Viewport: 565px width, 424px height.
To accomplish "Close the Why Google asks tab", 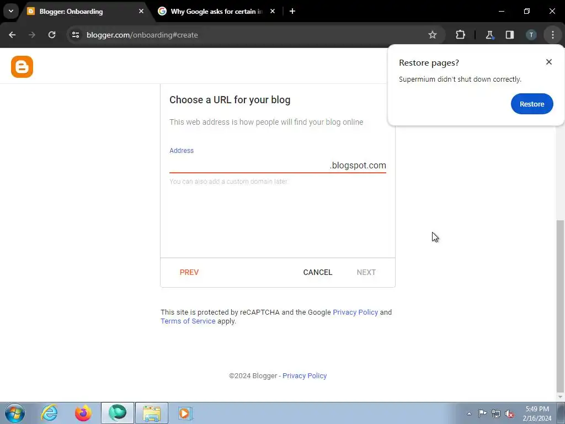I will pyautogui.click(x=273, y=11).
